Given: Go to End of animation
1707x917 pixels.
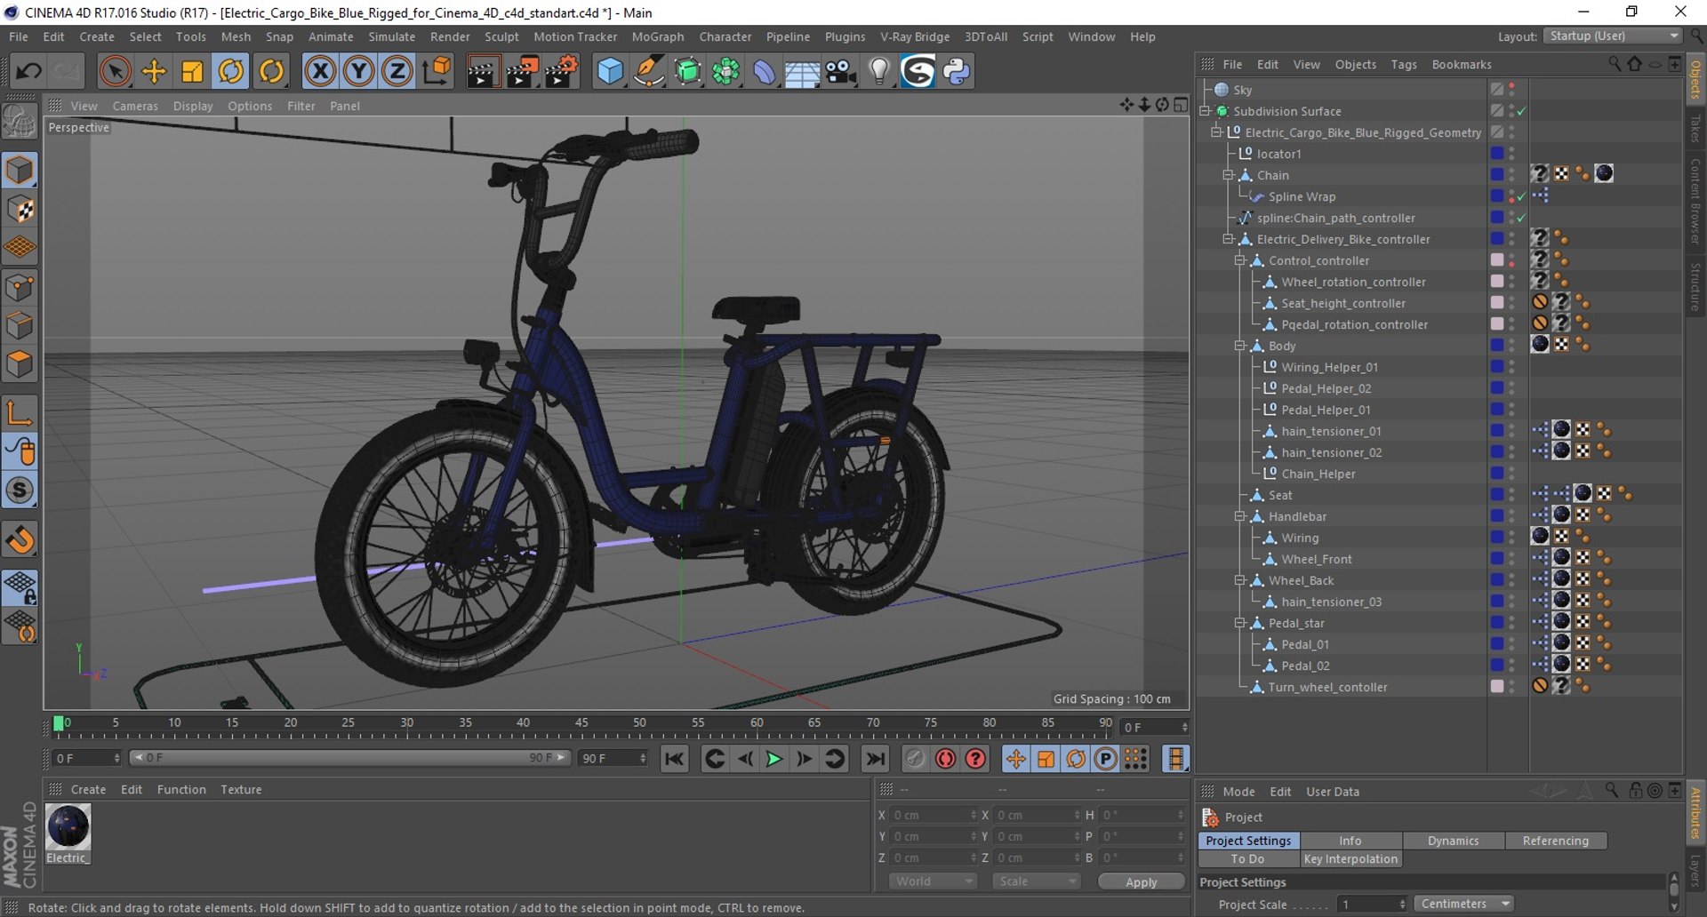Looking at the screenshot, I should click(x=875, y=759).
